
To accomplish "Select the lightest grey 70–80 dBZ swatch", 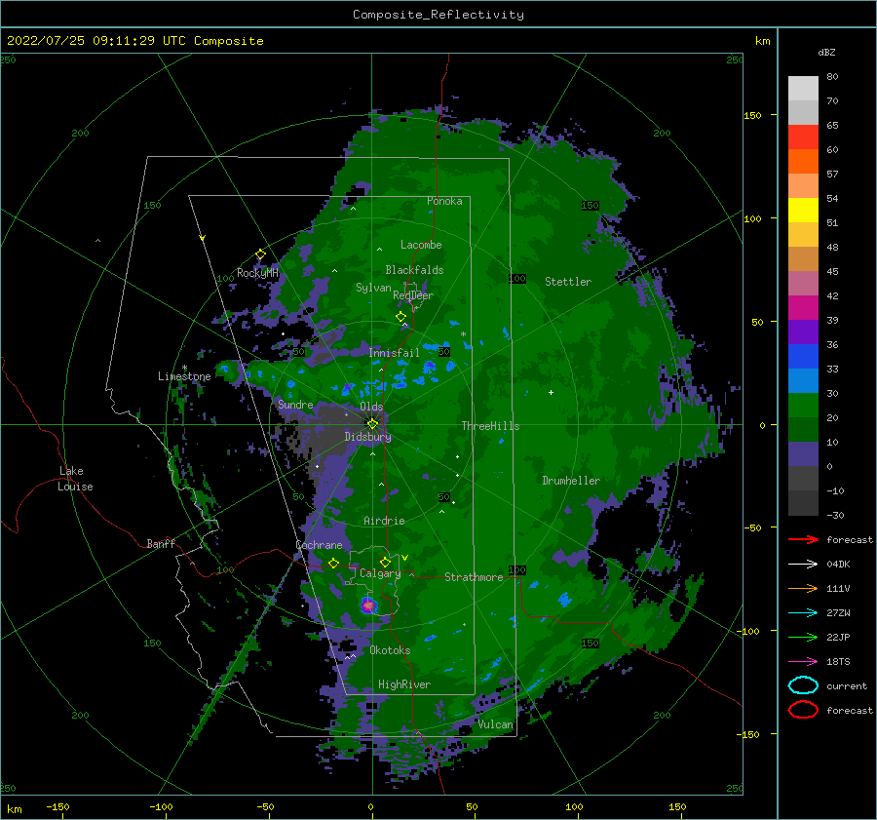I will (x=803, y=89).
